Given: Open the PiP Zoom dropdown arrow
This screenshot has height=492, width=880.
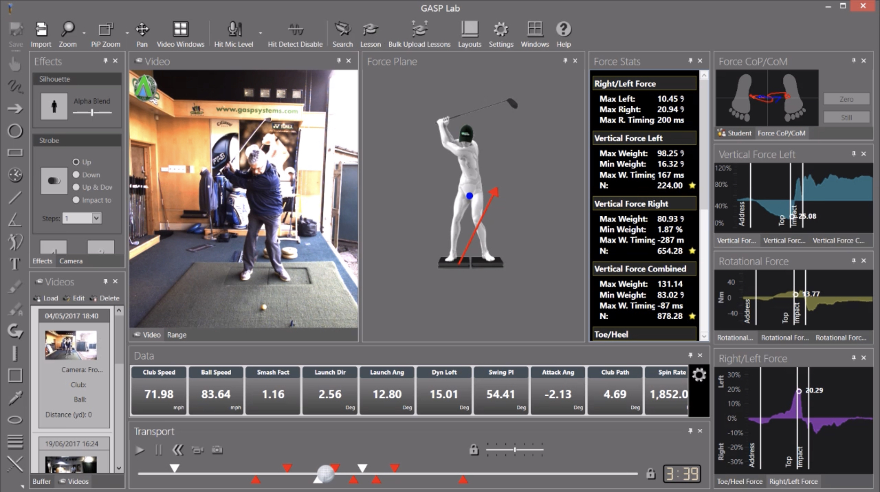Looking at the screenshot, I should [x=126, y=32].
